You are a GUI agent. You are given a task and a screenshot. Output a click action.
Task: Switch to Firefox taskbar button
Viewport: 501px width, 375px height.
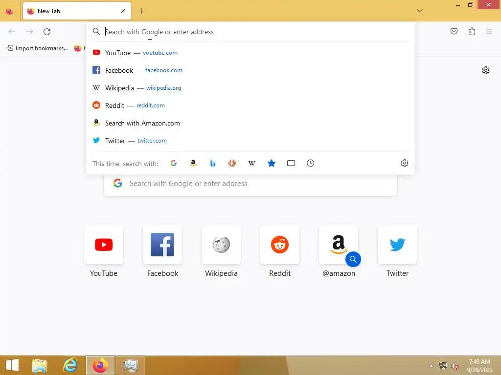click(100, 365)
